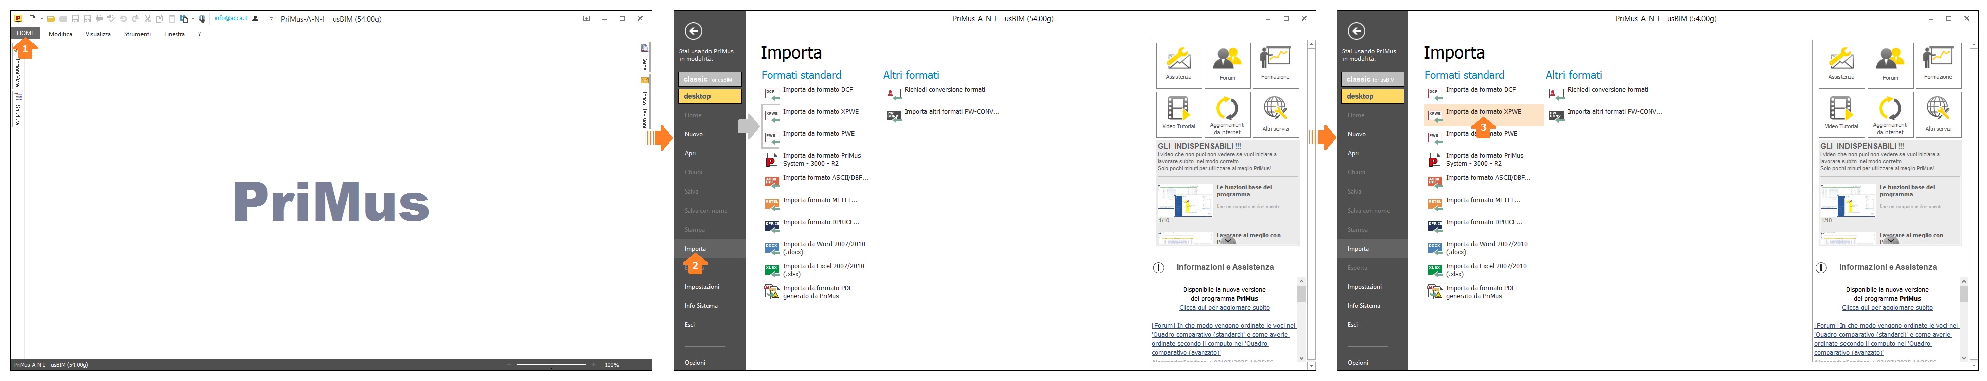Choose Importa formato DPRICE in the middle window

[x=812, y=225]
